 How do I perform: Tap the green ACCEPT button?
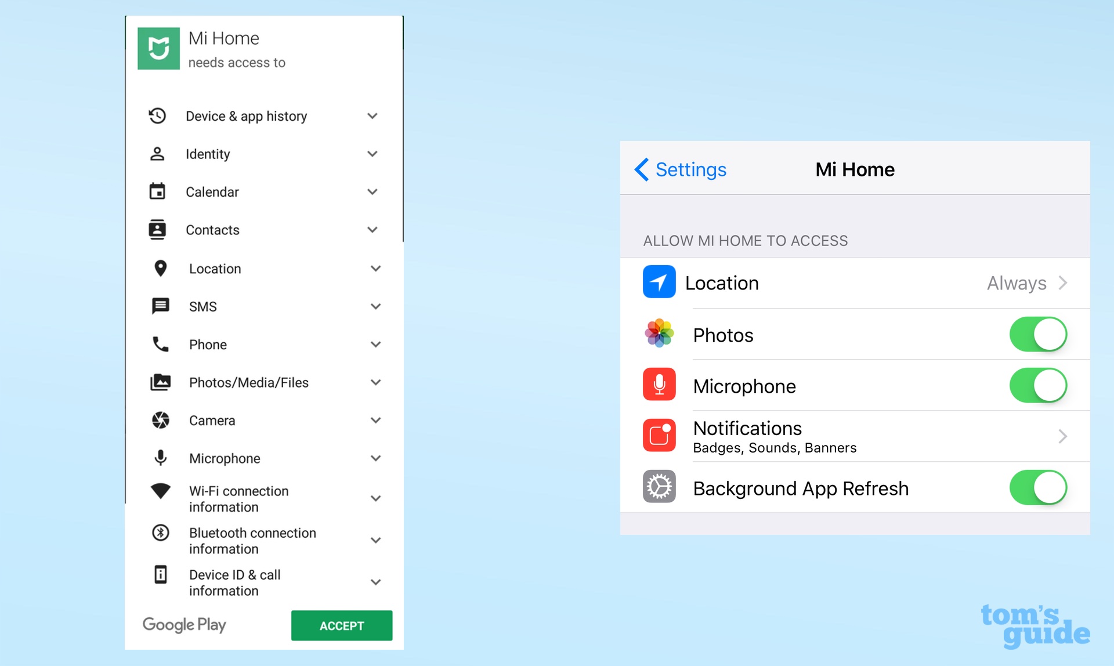342,625
